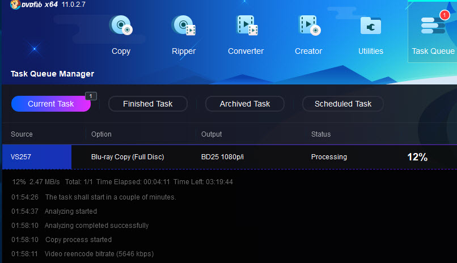
Task: Click the Time Left 03:19:44 progress line
Action: pos(122,182)
